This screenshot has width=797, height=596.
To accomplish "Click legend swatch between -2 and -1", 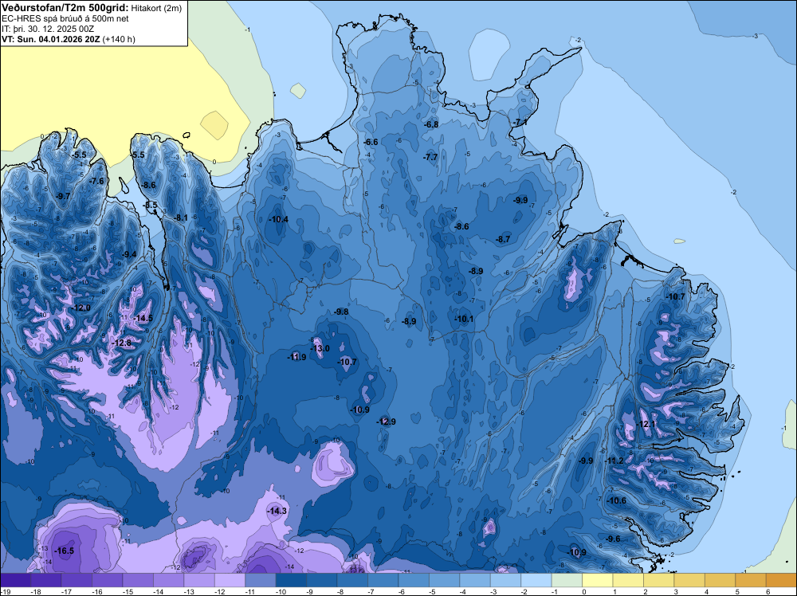I will coord(536,580).
